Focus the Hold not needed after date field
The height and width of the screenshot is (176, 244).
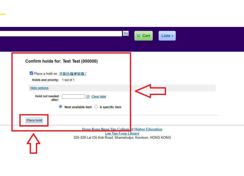(x=73, y=97)
